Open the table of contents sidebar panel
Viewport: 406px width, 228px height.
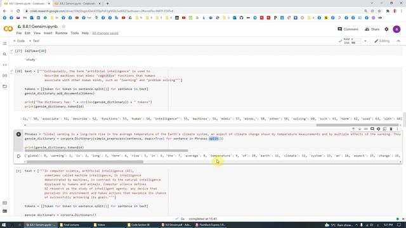coord(4,44)
